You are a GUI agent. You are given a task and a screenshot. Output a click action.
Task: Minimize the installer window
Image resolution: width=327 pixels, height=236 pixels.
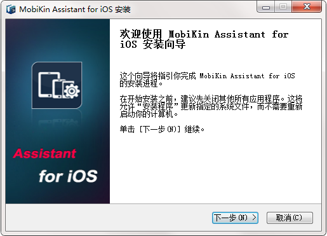click(x=266, y=7)
